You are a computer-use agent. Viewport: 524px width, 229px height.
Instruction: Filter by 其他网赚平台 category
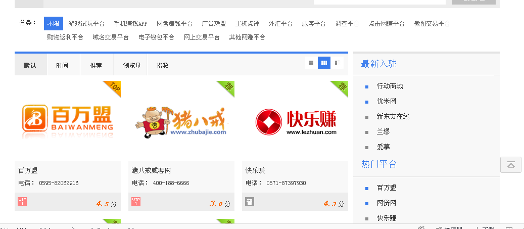click(x=247, y=37)
